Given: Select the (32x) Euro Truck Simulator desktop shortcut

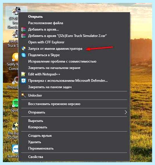Looking at the screenshot, I should point(12,18).
